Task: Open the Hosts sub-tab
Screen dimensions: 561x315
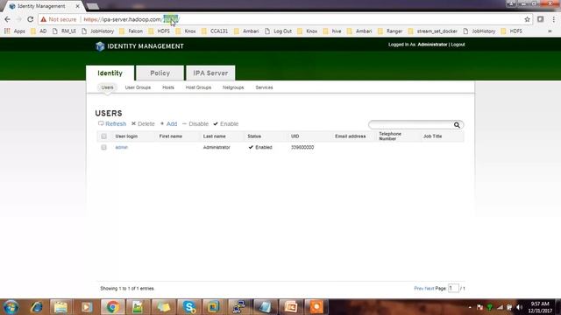Action: click(x=168, y=87)
